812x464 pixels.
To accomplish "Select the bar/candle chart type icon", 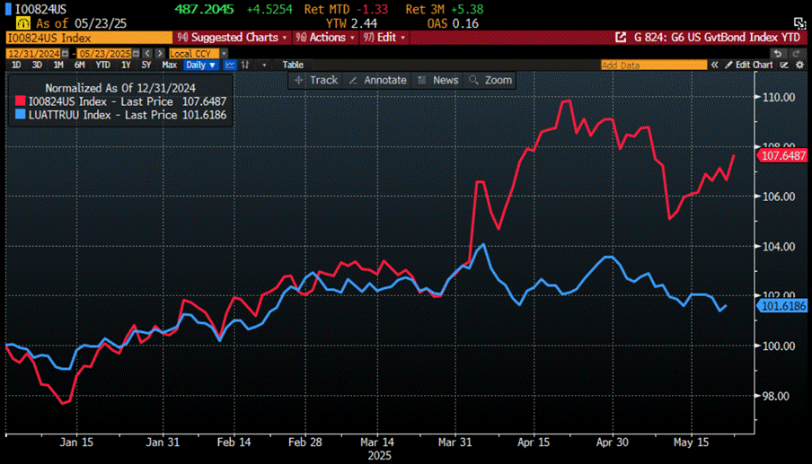I will pyautogui.click(x=245, y=65).
